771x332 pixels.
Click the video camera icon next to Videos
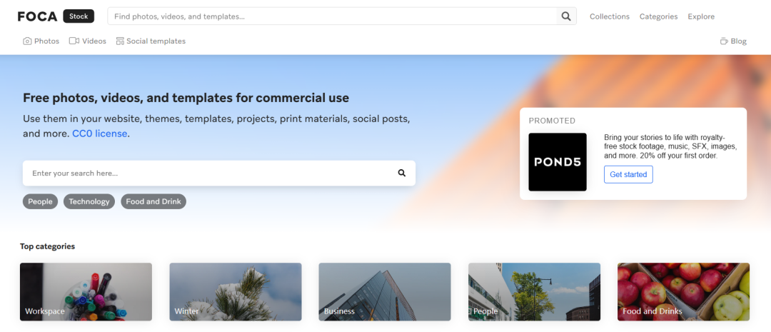[74, 41]
